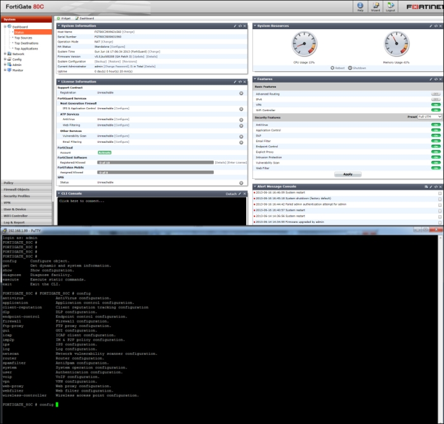
Task: Open the Log & Report section
Action: [27, 223]
